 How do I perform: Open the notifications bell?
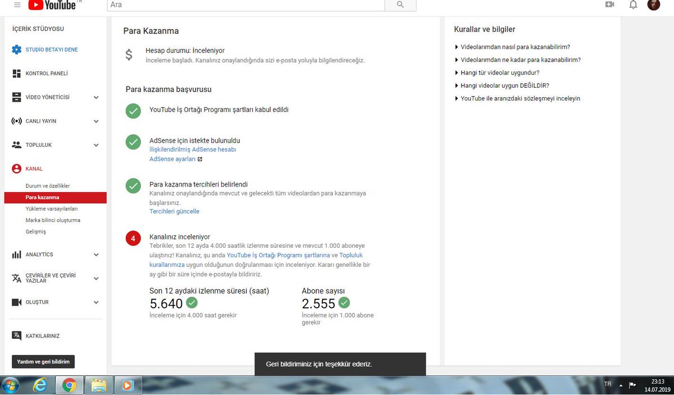pyautogui.click(x=633, y=4)
